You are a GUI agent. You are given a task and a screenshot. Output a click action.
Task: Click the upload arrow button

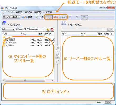point(58,48)
